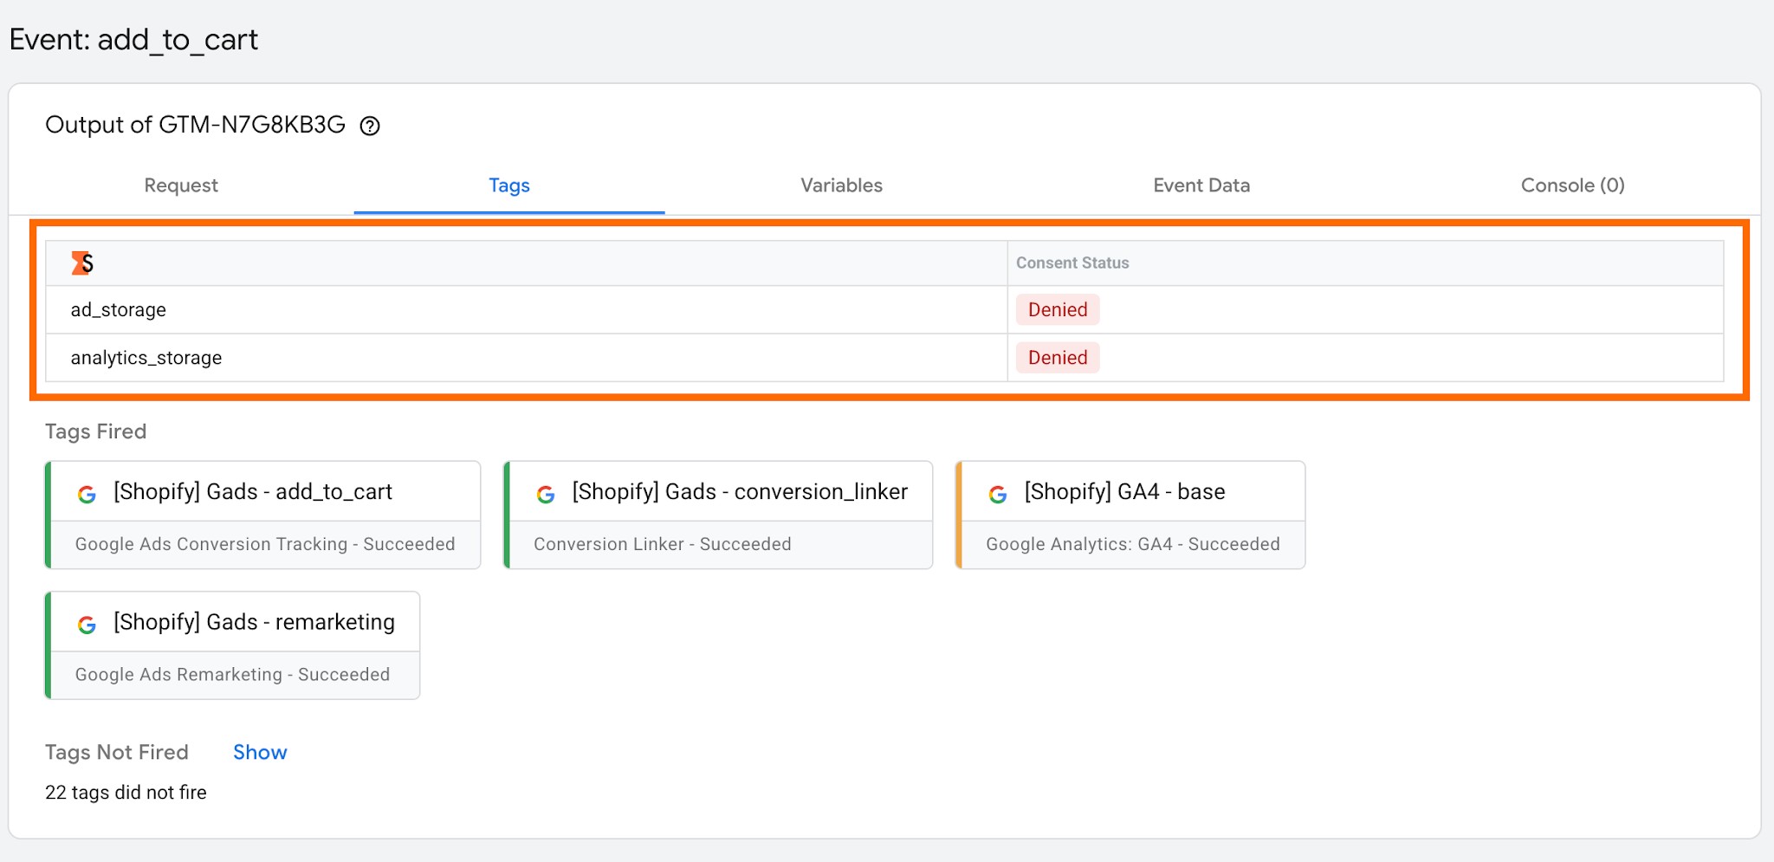Click the consent table header icon

[82, 263]
